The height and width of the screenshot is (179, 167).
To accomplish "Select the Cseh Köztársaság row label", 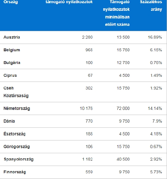I will [x=16, y=92].
